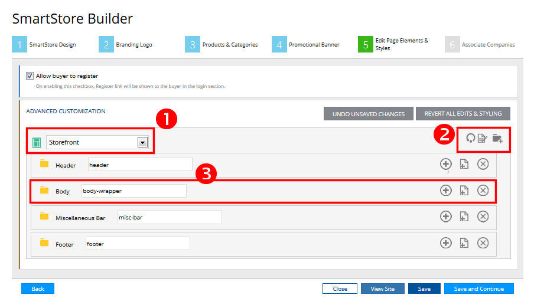
Task: Click the edit page note icon
Action: tap(483, 139)
